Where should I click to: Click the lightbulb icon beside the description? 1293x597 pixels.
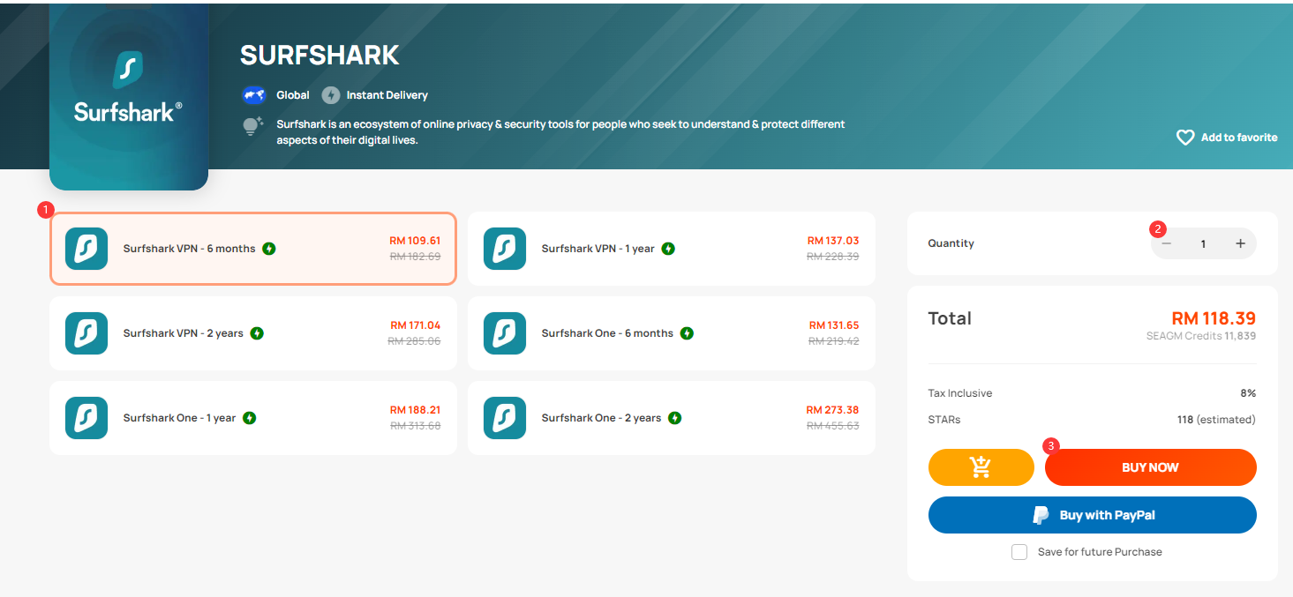pyautogui.click(x=253, y=126)
